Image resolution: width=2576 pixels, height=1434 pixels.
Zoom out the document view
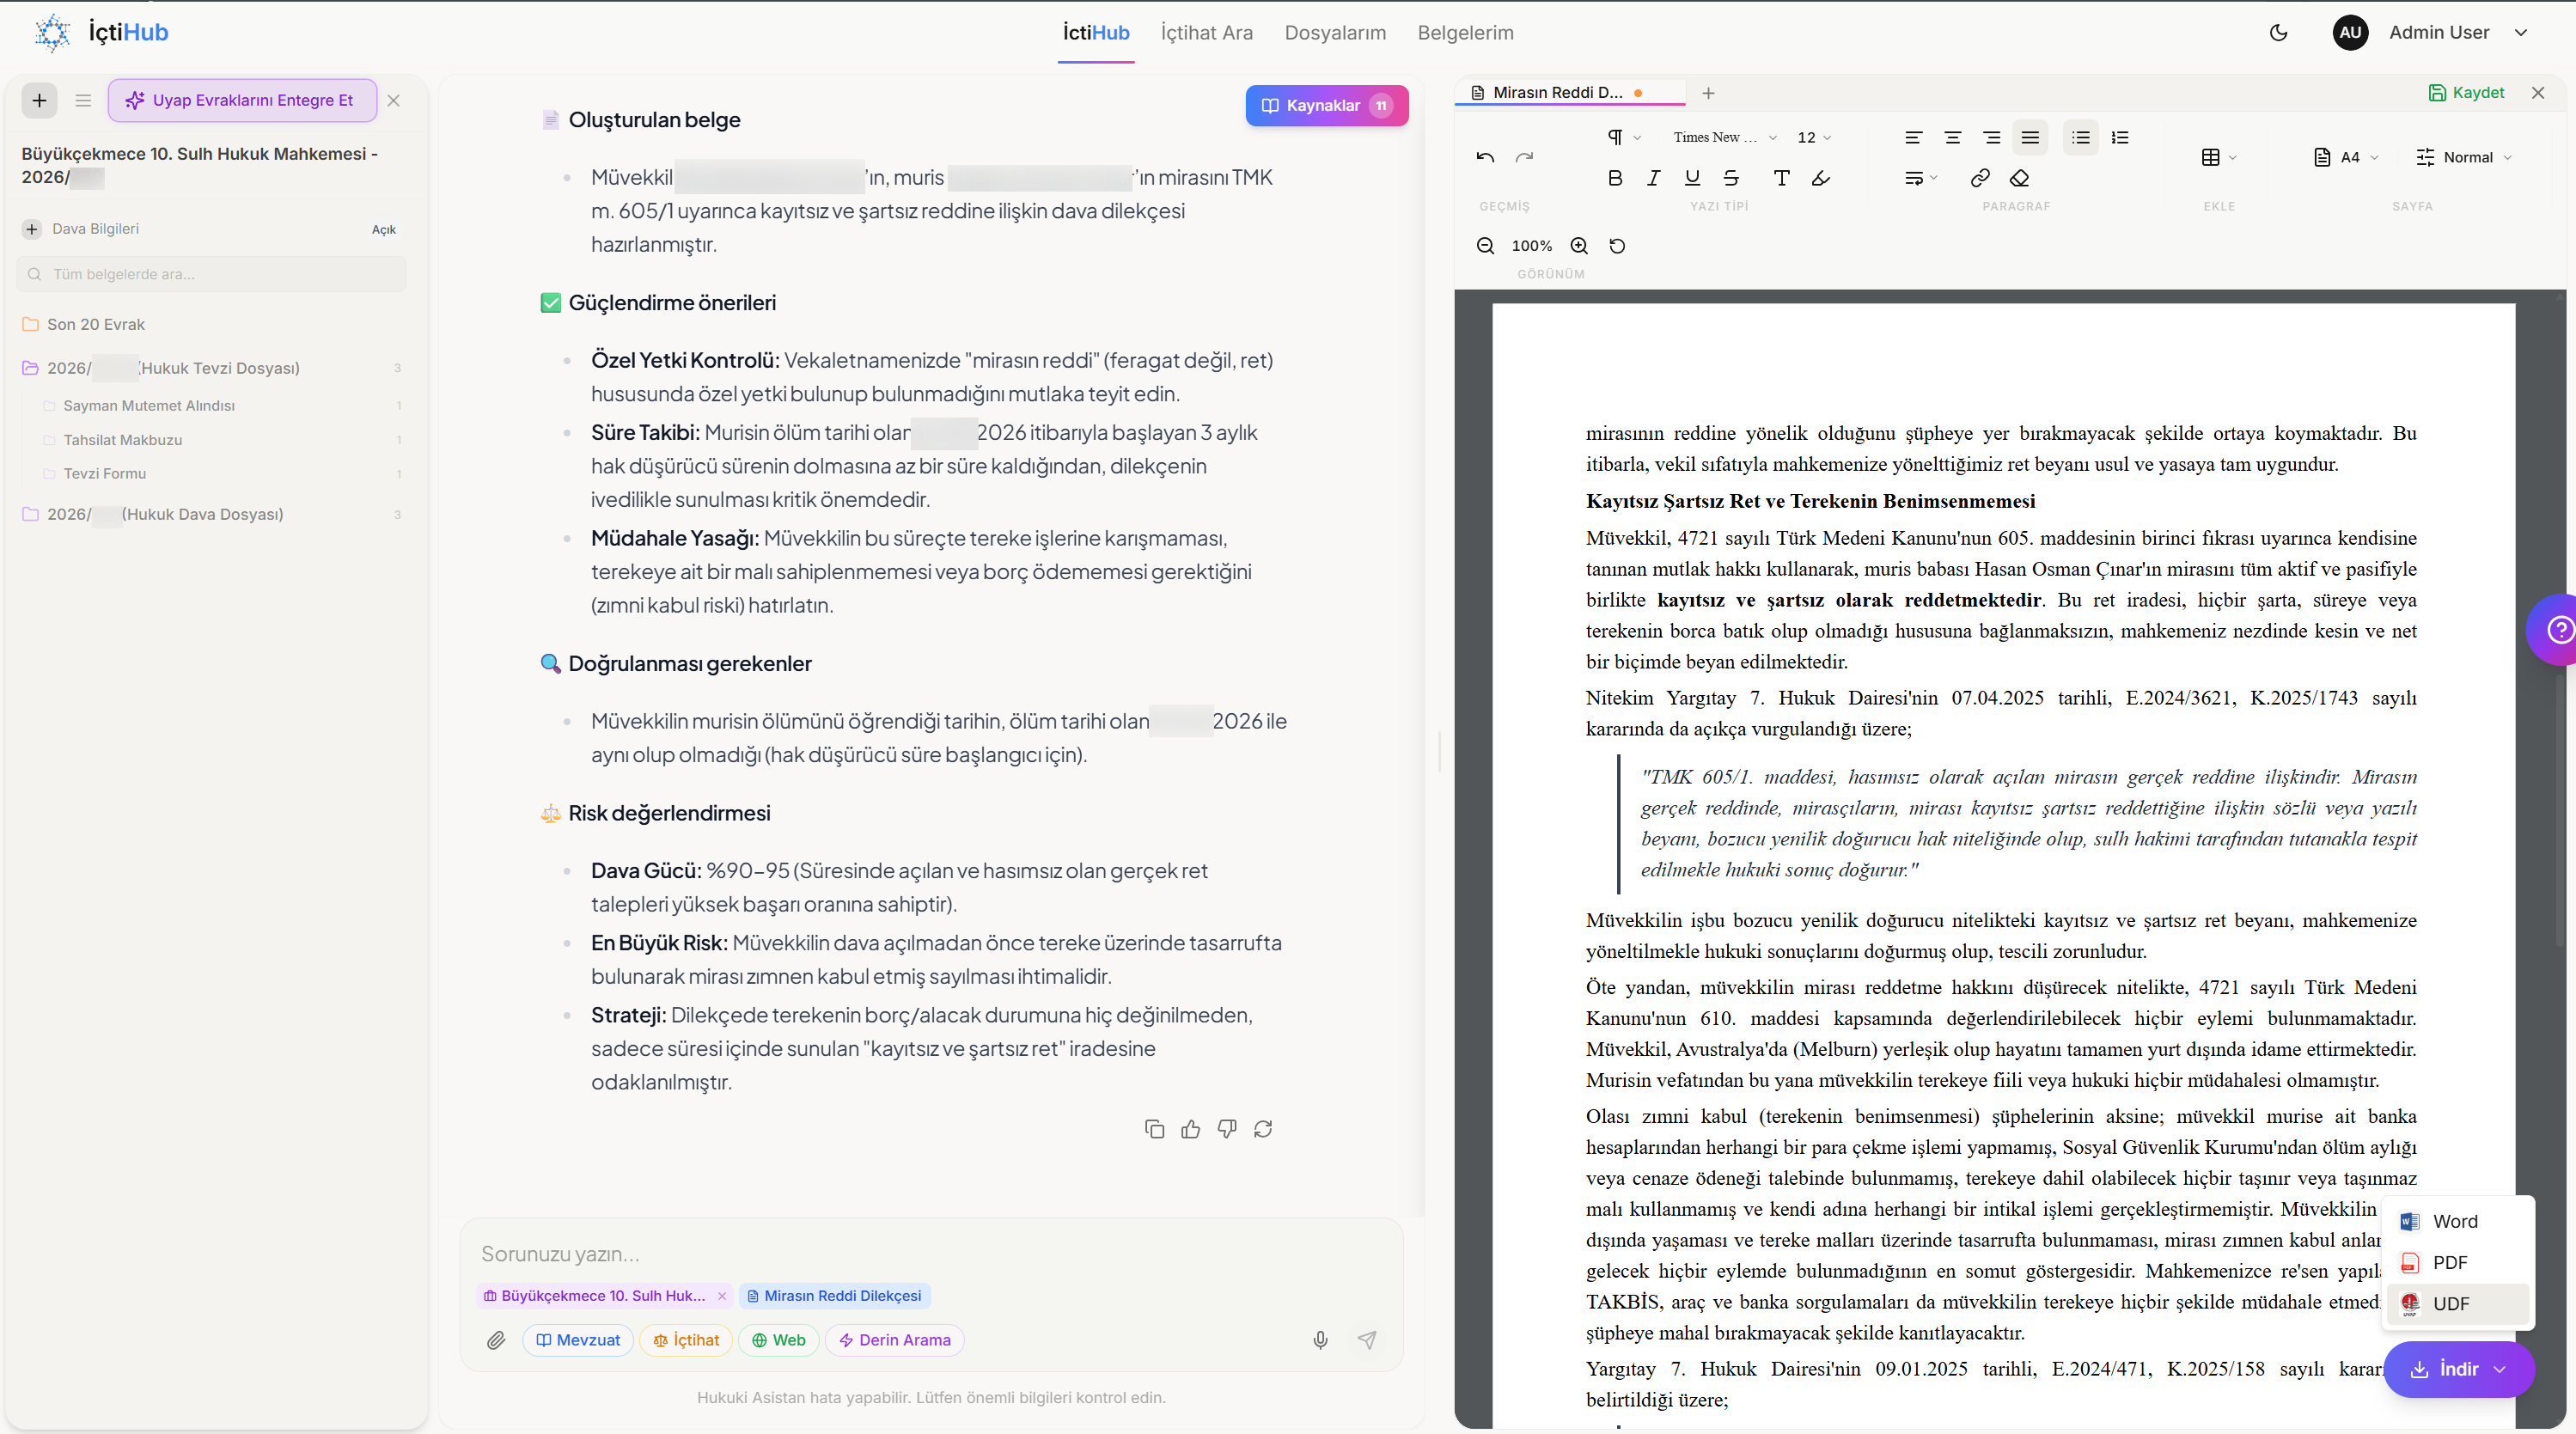[1485, 246]
